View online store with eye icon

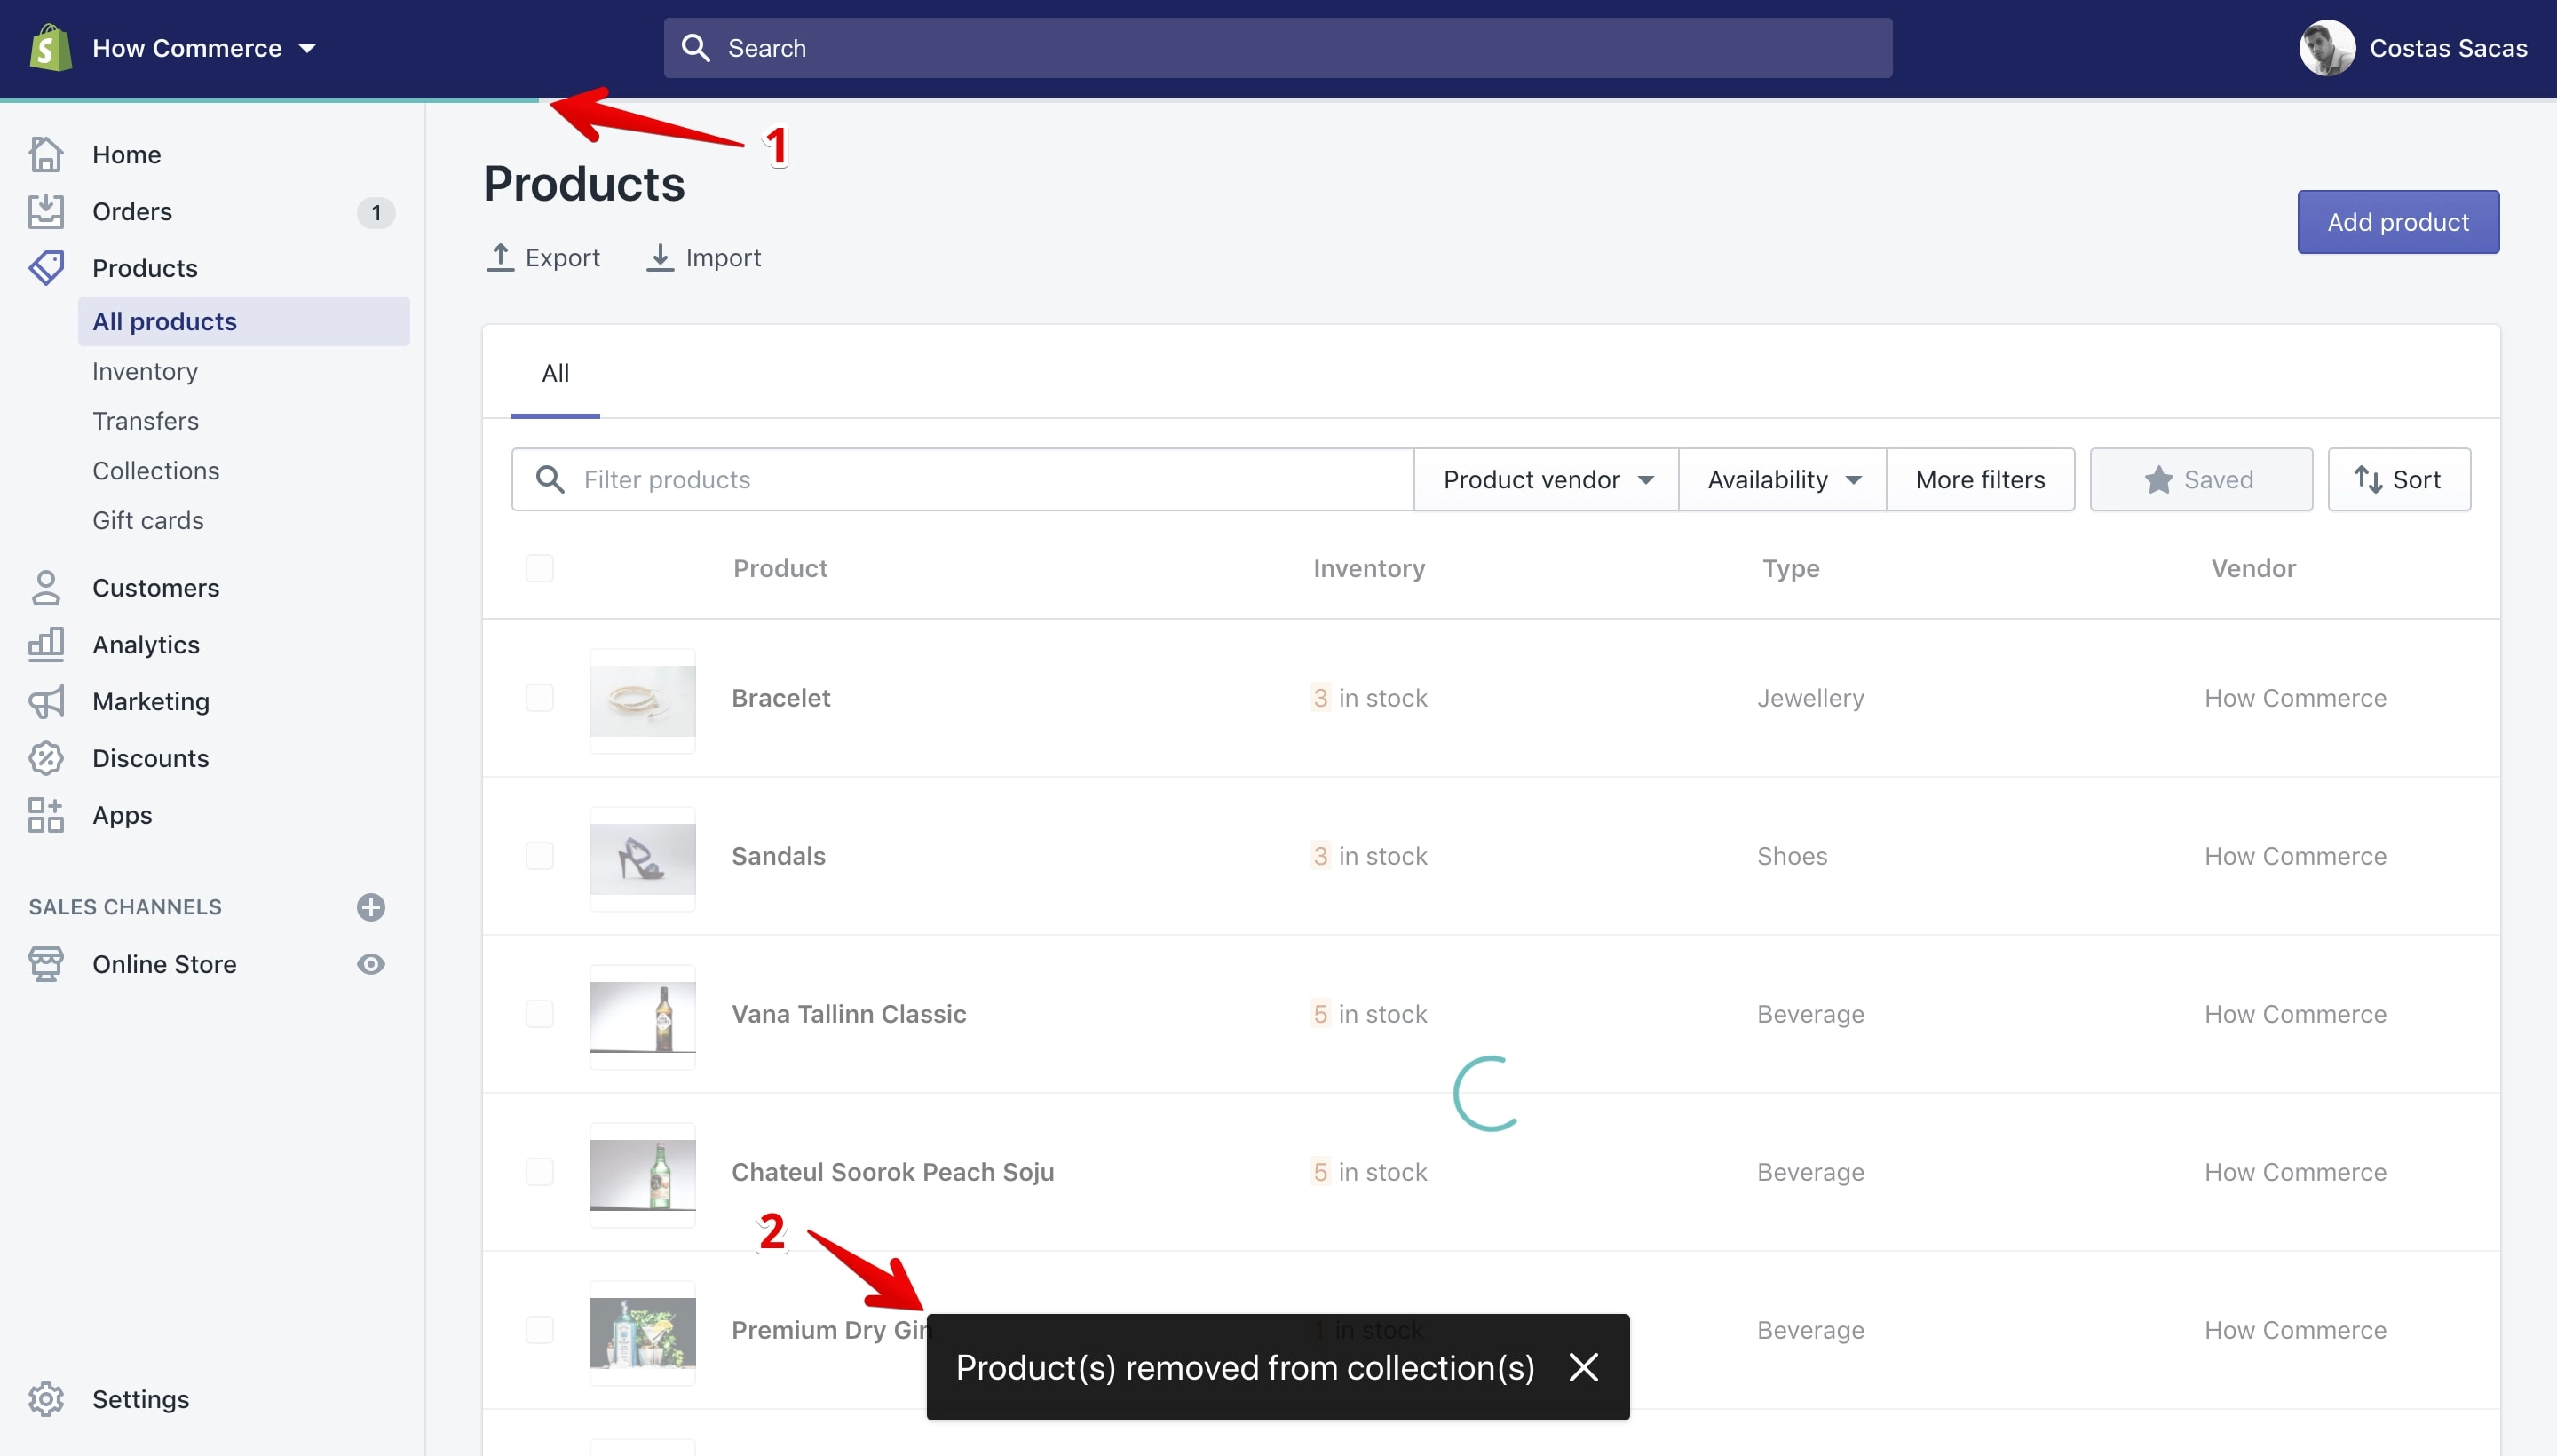coord(371,964)
